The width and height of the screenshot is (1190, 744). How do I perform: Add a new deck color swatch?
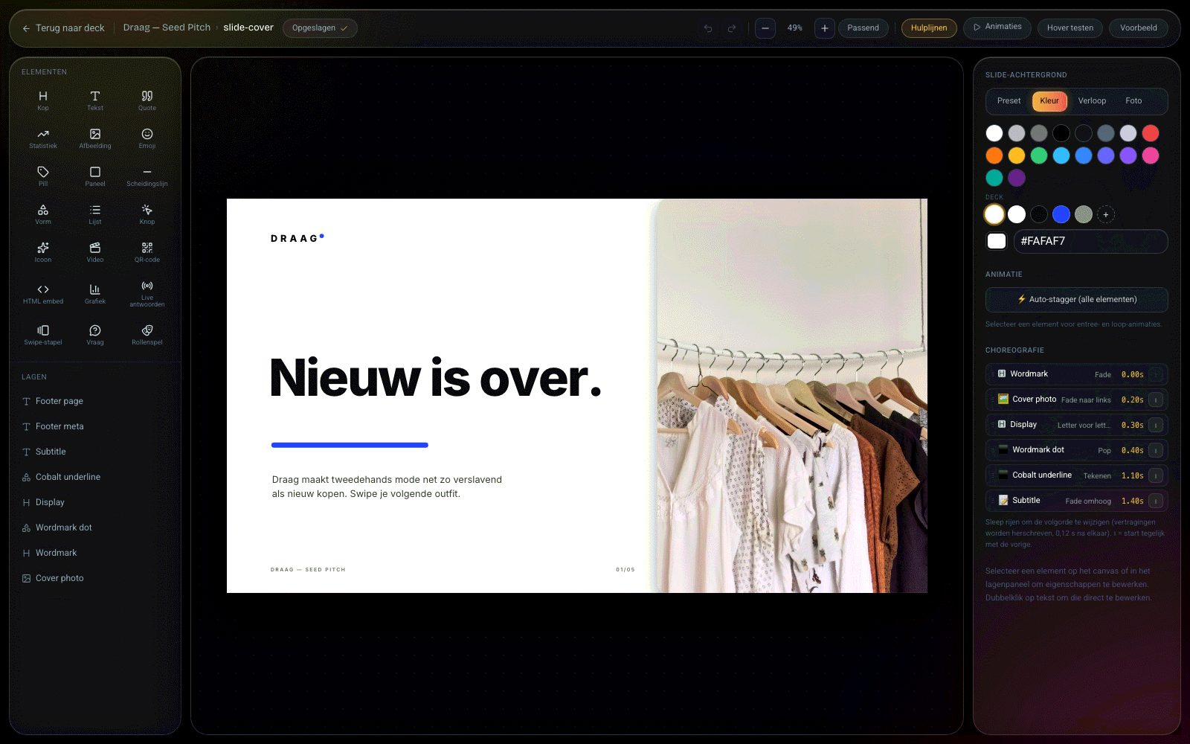click(x=1106, y=214)
